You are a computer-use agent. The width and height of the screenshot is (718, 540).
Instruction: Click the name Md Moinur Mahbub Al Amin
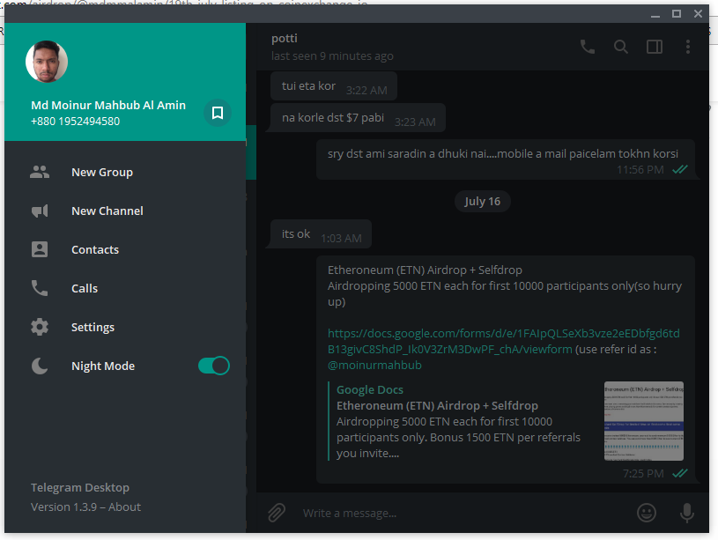pos(108,106)
